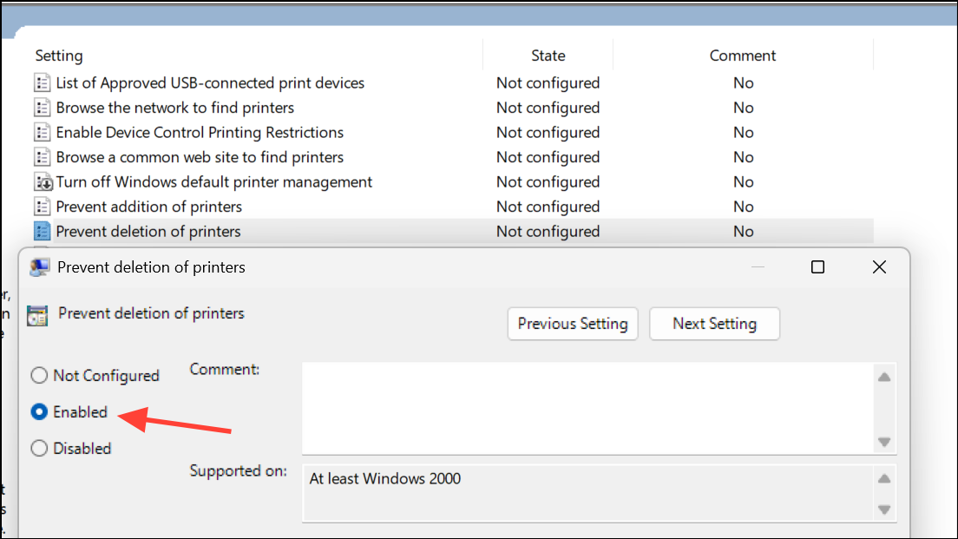Click the Enable Device Control Printing Restrictions icon
Screen dimensions: 958x539
click(x=43, y=133)
